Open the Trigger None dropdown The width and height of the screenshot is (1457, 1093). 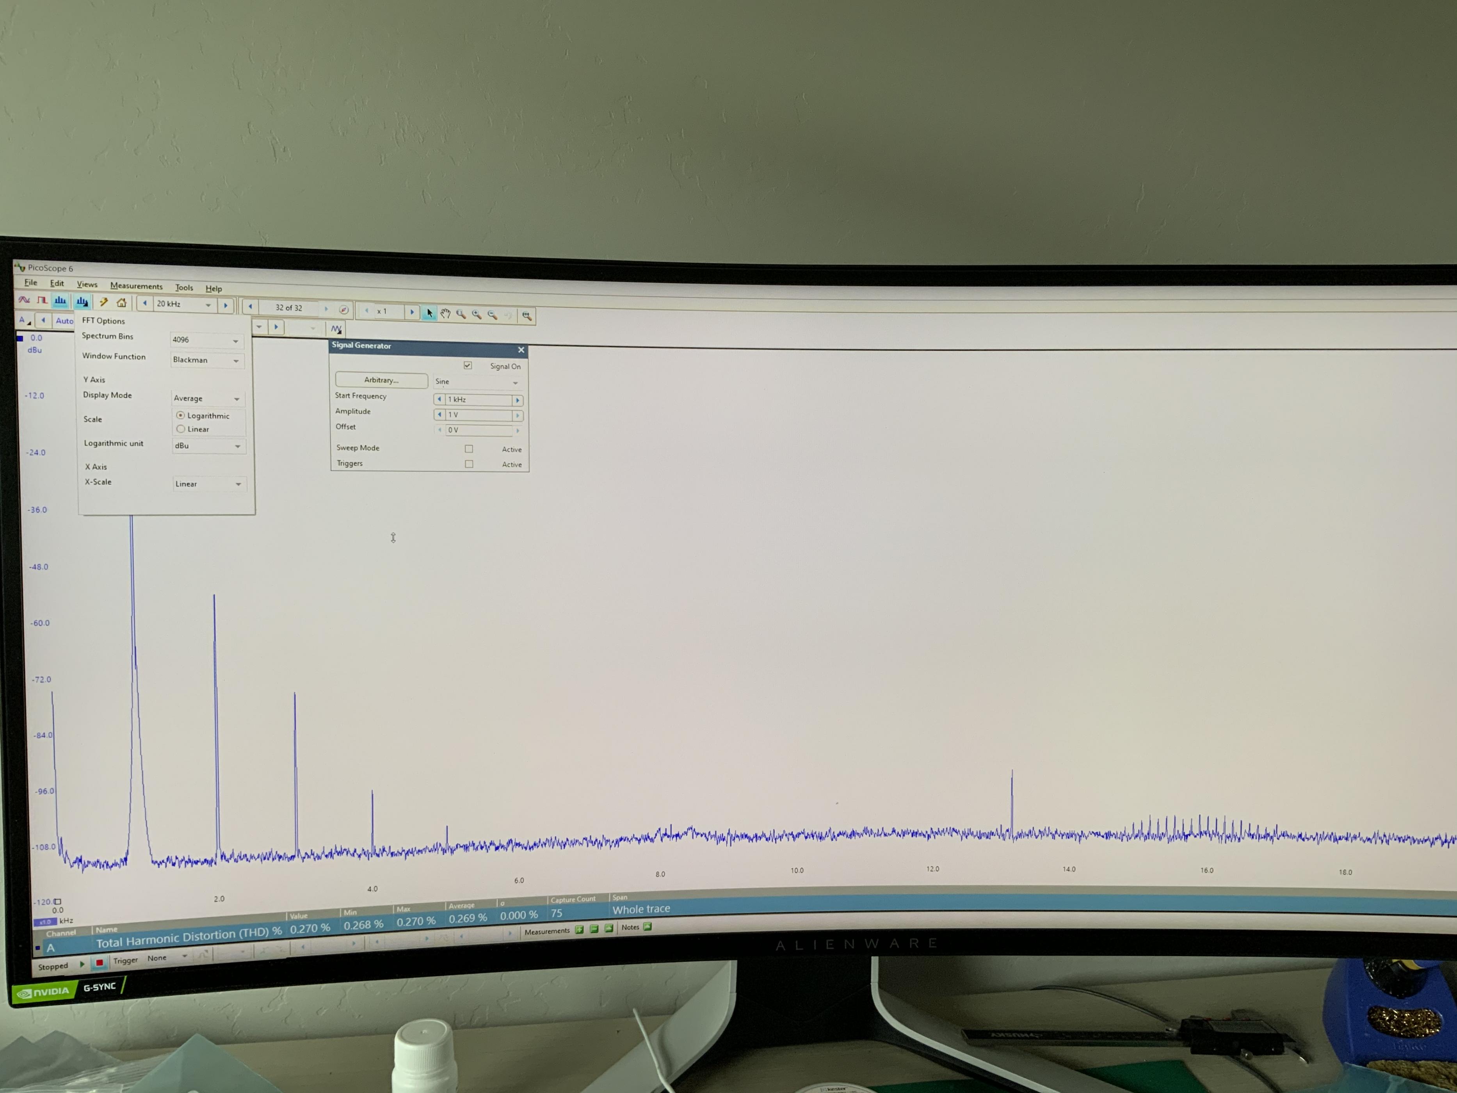tap(167, 957)
